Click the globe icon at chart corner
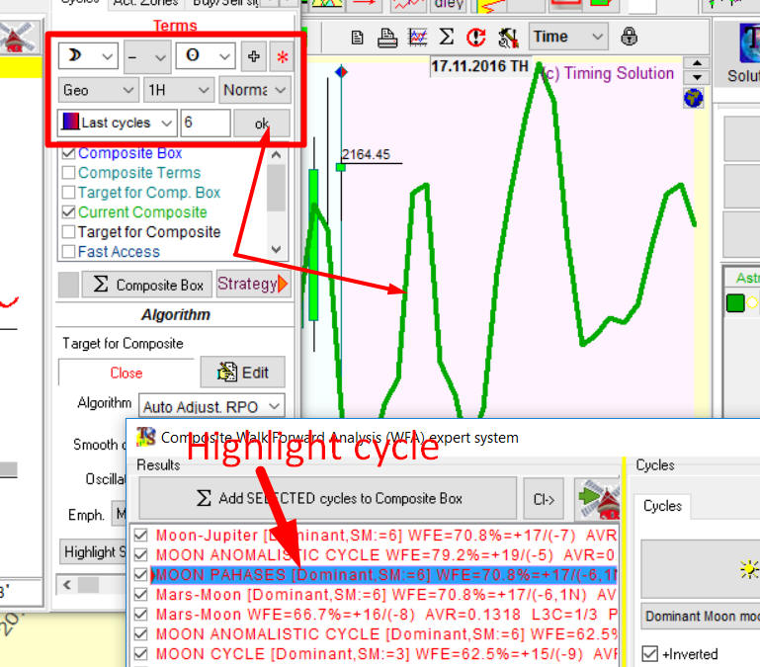Screen dimensions: 760x667 pyautogui.click(x=698, y=97)
